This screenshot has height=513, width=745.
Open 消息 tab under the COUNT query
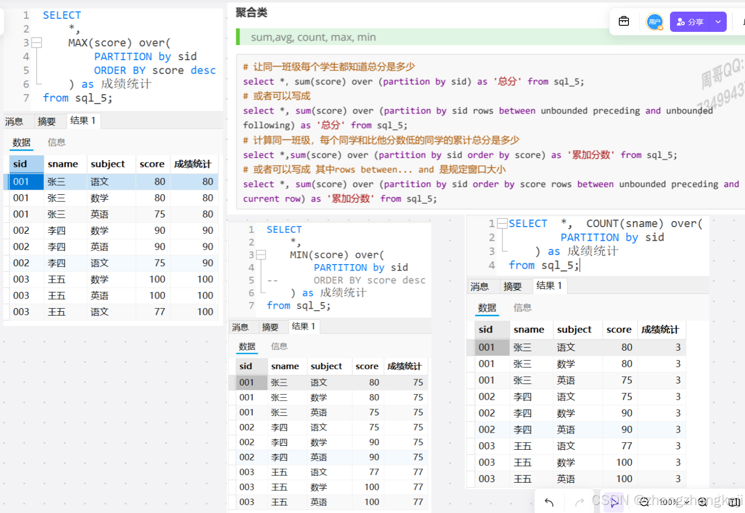pyautogui.click(x=479, y=287)
